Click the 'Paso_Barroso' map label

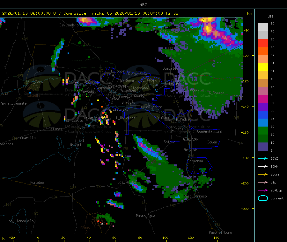(195, 197)
